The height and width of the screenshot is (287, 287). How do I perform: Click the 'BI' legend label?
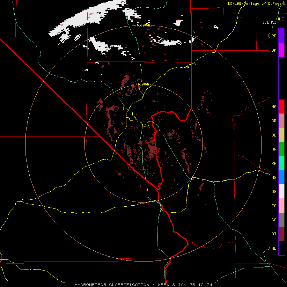click(x=274, y=234)
